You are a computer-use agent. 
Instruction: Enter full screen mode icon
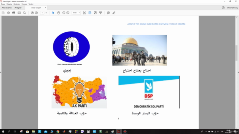coord(95,13)
